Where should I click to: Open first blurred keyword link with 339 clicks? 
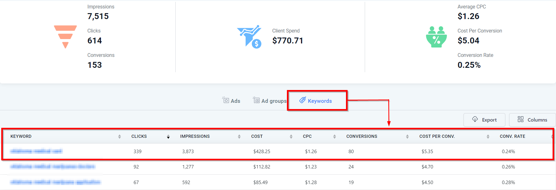pos(36,151)
